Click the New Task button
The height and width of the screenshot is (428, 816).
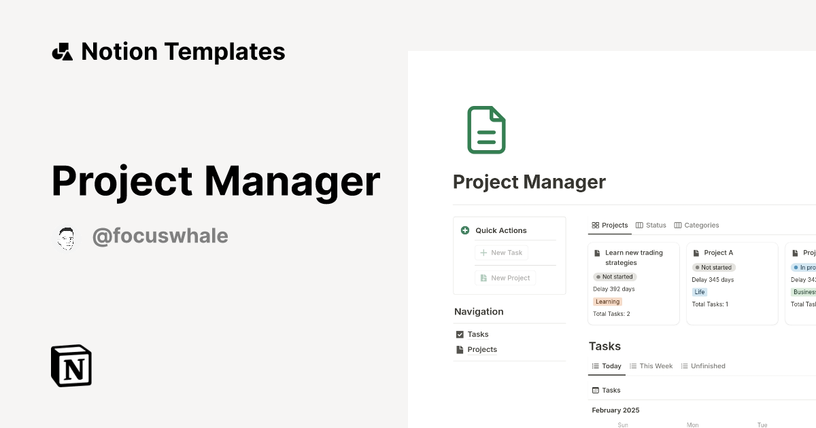point(501,252)
